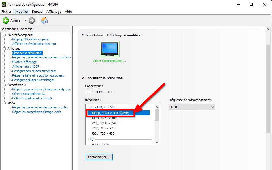Click the Arrière label

[15, 20]
